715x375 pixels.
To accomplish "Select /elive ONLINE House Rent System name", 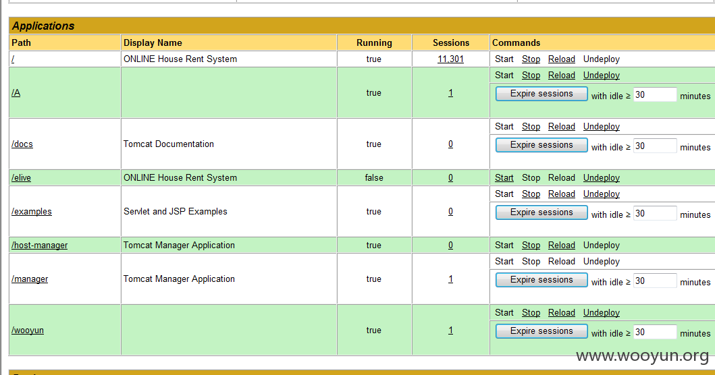I will 180,177.
